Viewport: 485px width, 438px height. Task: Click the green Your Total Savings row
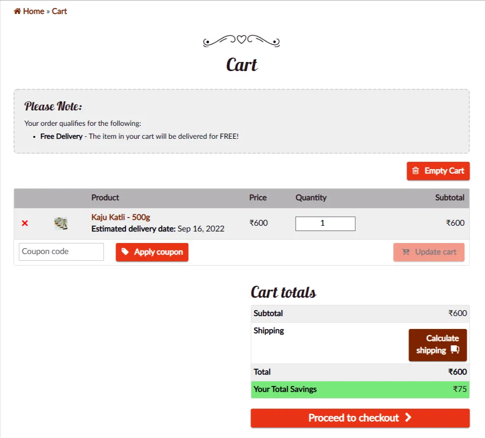[x=360, y=389]
